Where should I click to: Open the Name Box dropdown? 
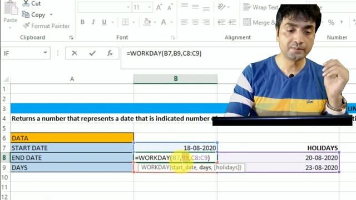point(45,53)
